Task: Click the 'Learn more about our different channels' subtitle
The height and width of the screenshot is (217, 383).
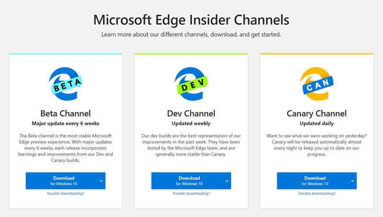Action: coord(191,34)
